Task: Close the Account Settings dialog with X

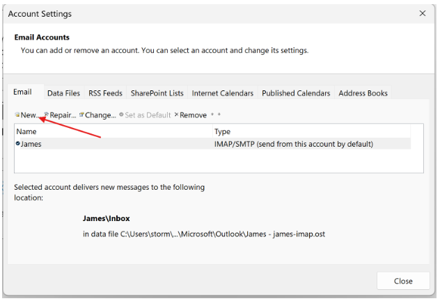Action: [x=423, y=13]
